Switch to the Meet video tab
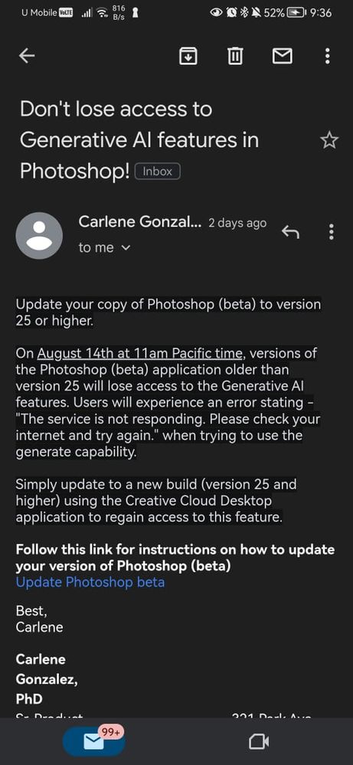353x765 pixels. [x=258, y=742]
